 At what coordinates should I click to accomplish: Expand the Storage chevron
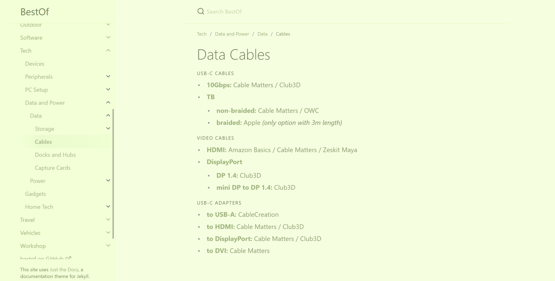coord(108,129)
